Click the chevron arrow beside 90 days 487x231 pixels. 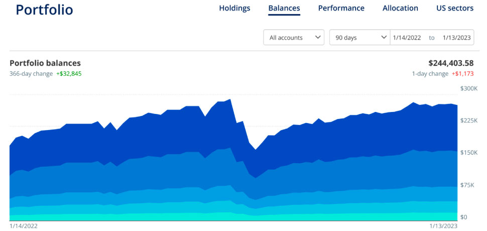pos(384,38)
